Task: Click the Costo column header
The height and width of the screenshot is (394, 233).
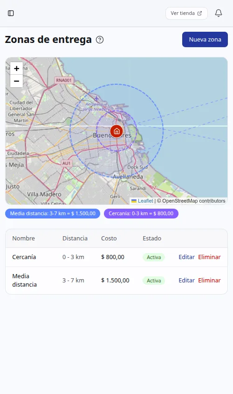Action: point(109,238)
